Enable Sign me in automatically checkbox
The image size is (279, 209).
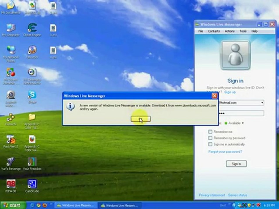[210, 144]
